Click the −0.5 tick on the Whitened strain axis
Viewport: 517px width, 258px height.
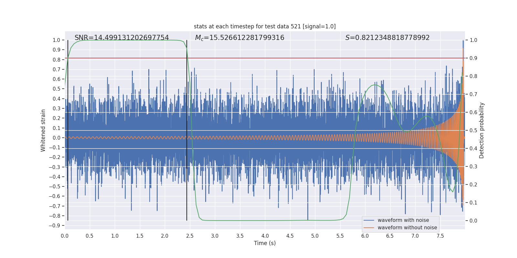point(54,186)
